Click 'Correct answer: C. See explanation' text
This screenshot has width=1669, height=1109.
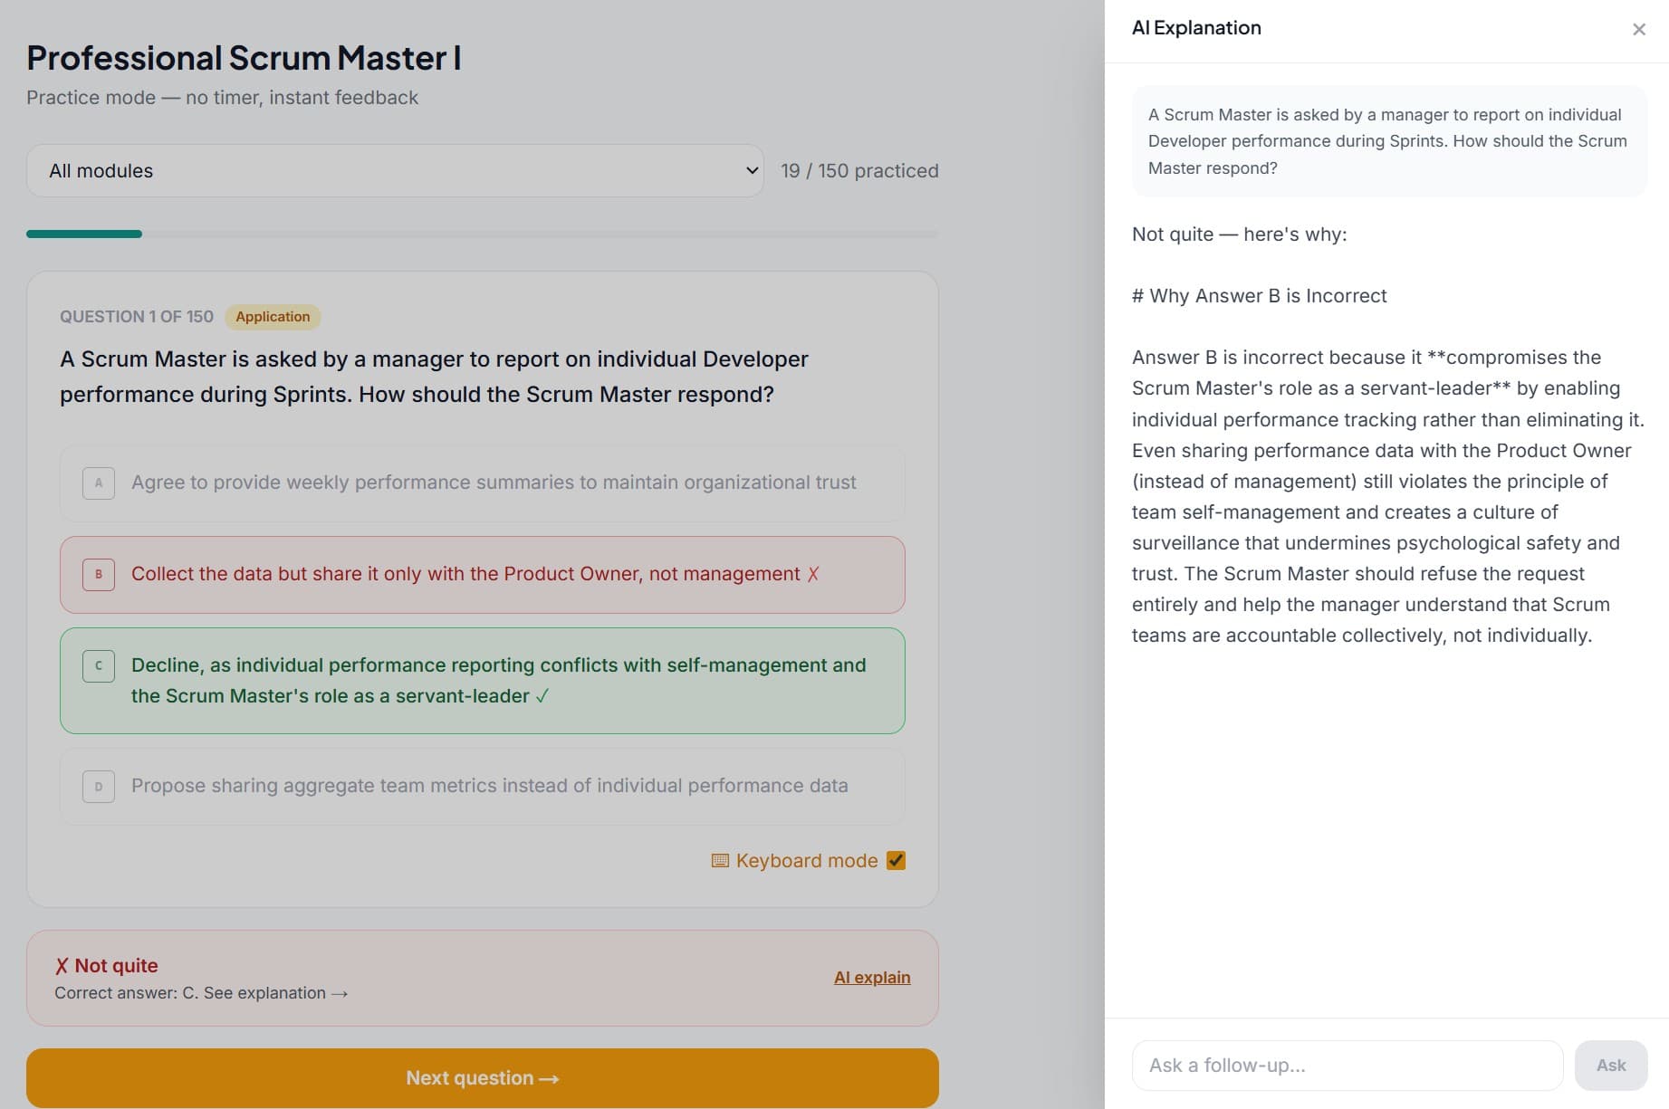coord(201,992)
